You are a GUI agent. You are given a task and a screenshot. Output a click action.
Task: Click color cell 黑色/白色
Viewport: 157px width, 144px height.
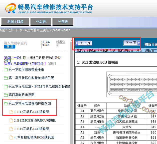point(98,122)
